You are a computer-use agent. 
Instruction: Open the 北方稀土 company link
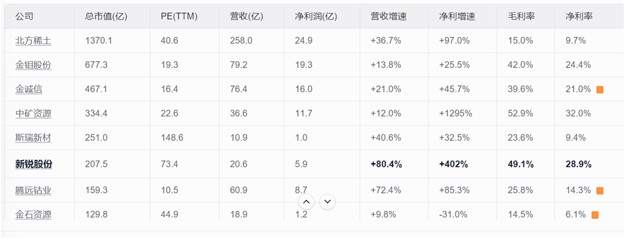[x=34, y=40]
